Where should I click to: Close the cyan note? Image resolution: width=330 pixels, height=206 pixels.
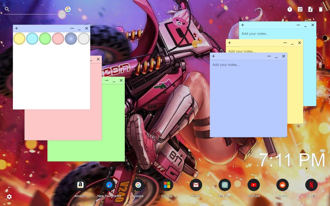click(x=313, y=25)
